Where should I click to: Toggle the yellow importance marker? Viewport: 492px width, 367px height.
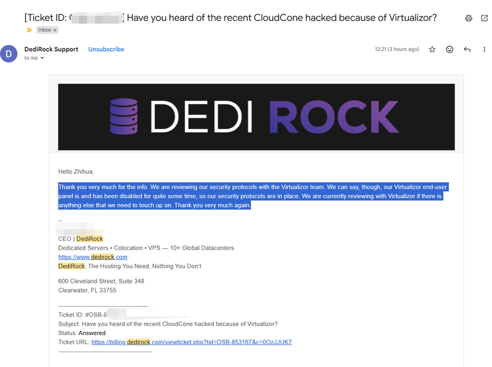(28, 30)
